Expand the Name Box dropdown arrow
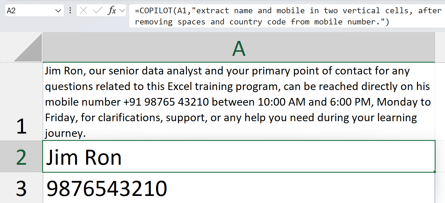Image resolution: width=445 pixels, height=203 pixels. pos(58,11)
